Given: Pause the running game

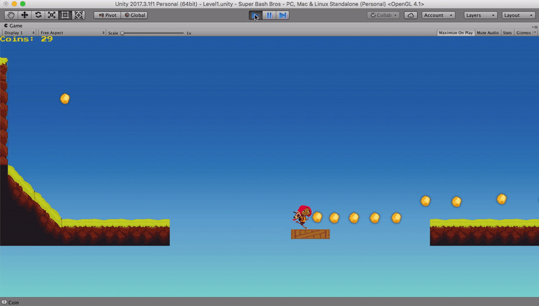Looking at the screenshot, I should tap(269, 15).
